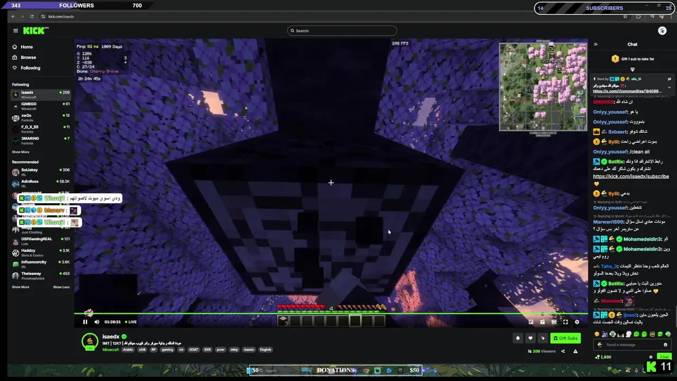Open kick.com/isaedx/subscribe link in chat
Screen dimensions: 677x381
coord(631,177)
